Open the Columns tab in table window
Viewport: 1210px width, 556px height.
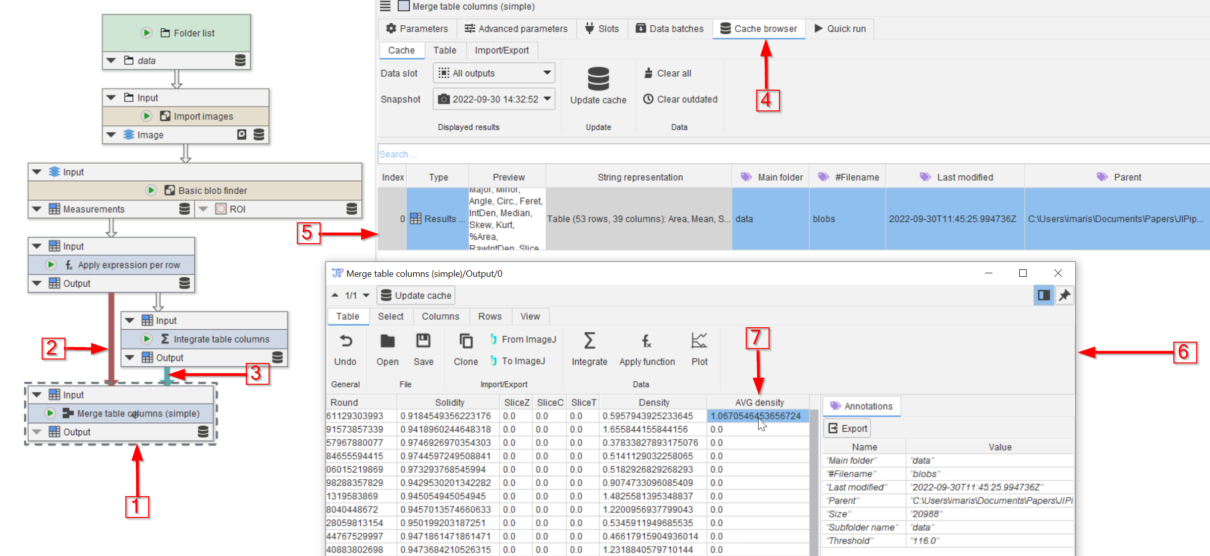pyautogui.click(x=440, y=316)
